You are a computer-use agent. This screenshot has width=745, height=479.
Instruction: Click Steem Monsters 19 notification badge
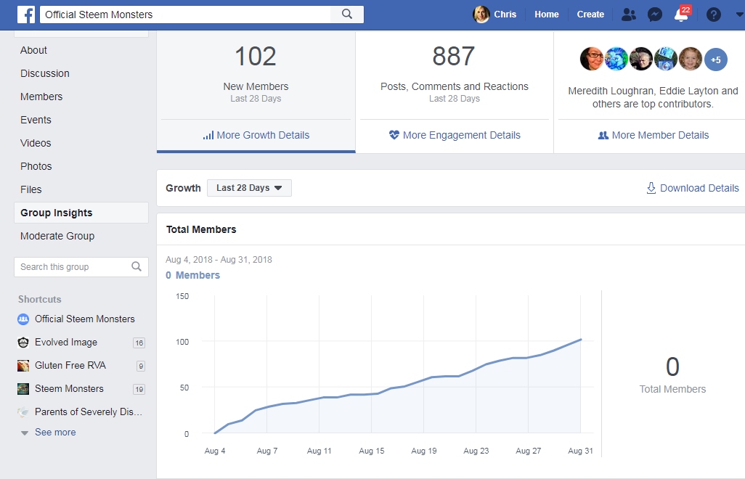point(139,389)
